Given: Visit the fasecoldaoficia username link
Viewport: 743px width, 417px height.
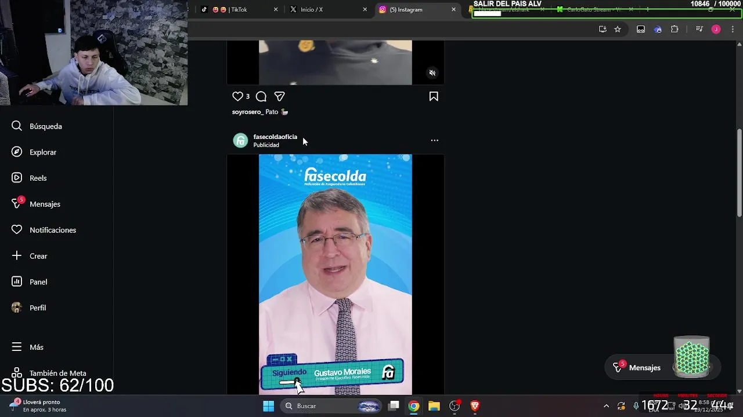Looking at the screenshot, I should click(275, 137).
